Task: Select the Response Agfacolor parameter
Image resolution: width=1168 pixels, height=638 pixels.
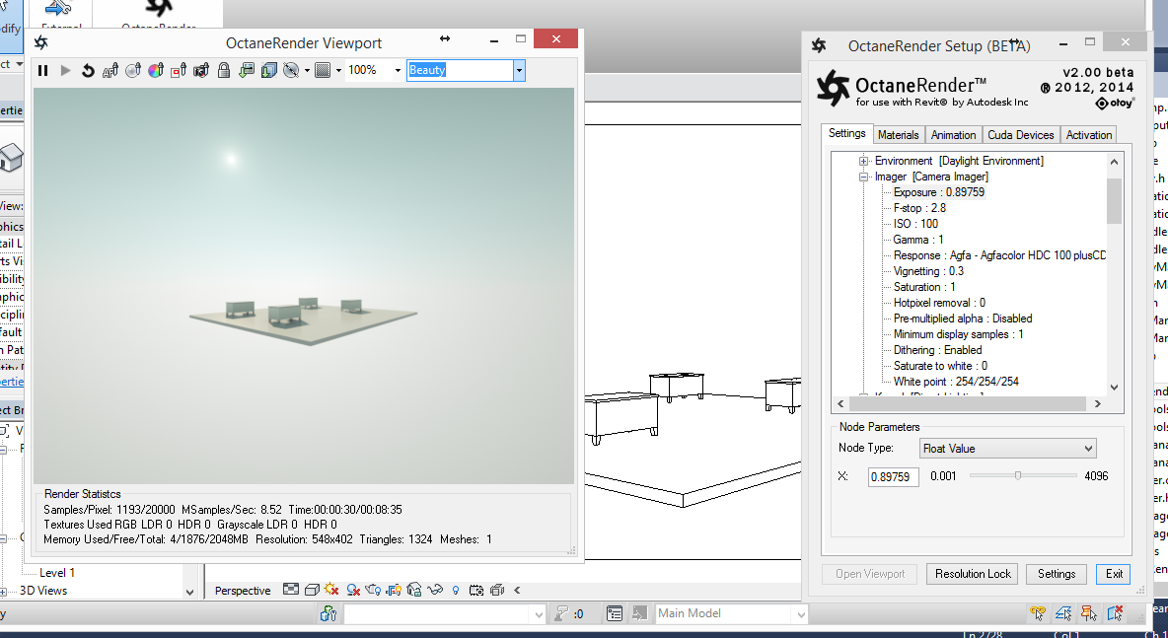Action: 999,255
